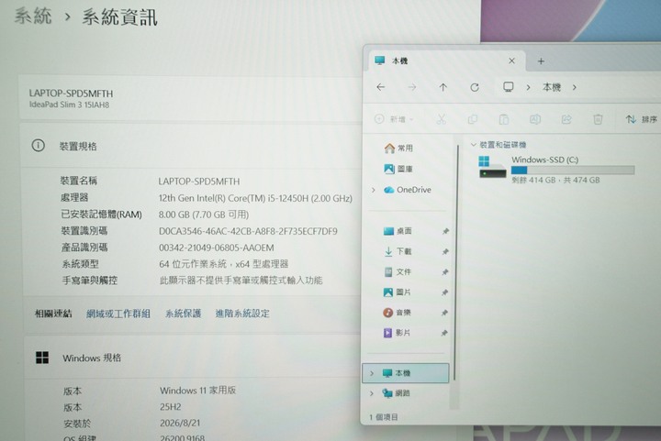Click the pin icon beside 下載
661x441 pixels.
click(445, 251)
